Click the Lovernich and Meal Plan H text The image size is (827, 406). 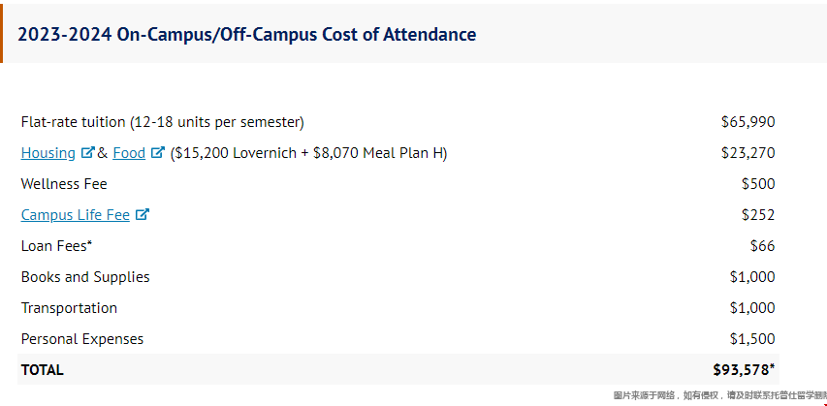click(x=308, y=153)
